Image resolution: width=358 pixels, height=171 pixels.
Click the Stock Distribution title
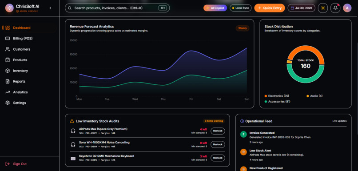pos(278,27)
